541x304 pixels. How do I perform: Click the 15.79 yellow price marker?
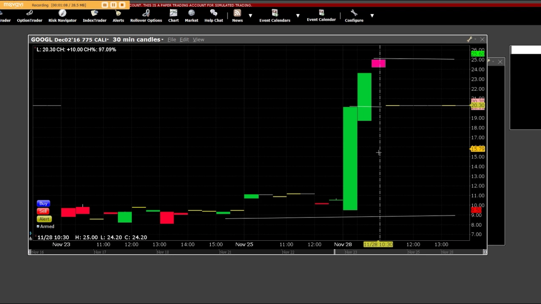click(x=477, y=149)
